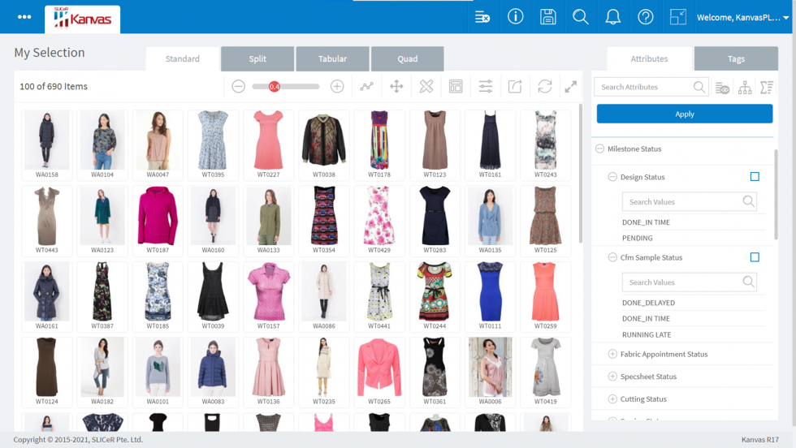Select coral dress thumbnail WT0227

(268, 144)
